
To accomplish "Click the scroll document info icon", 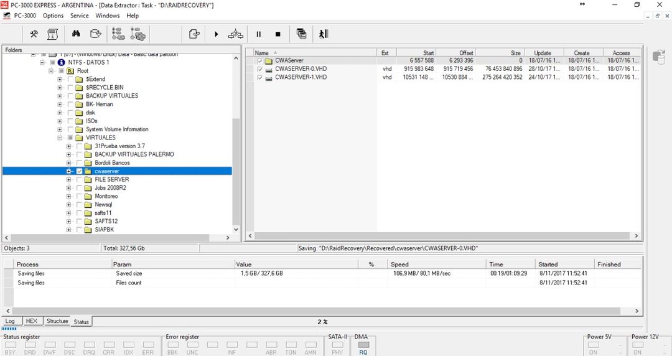I will [x=53, y=34].
